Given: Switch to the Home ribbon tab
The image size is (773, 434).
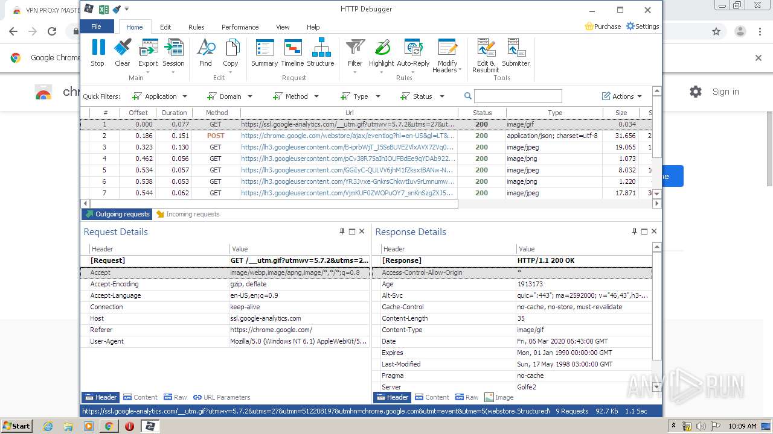Looking at the screenshot, I should pyautogui.click(x=134, y=27).
